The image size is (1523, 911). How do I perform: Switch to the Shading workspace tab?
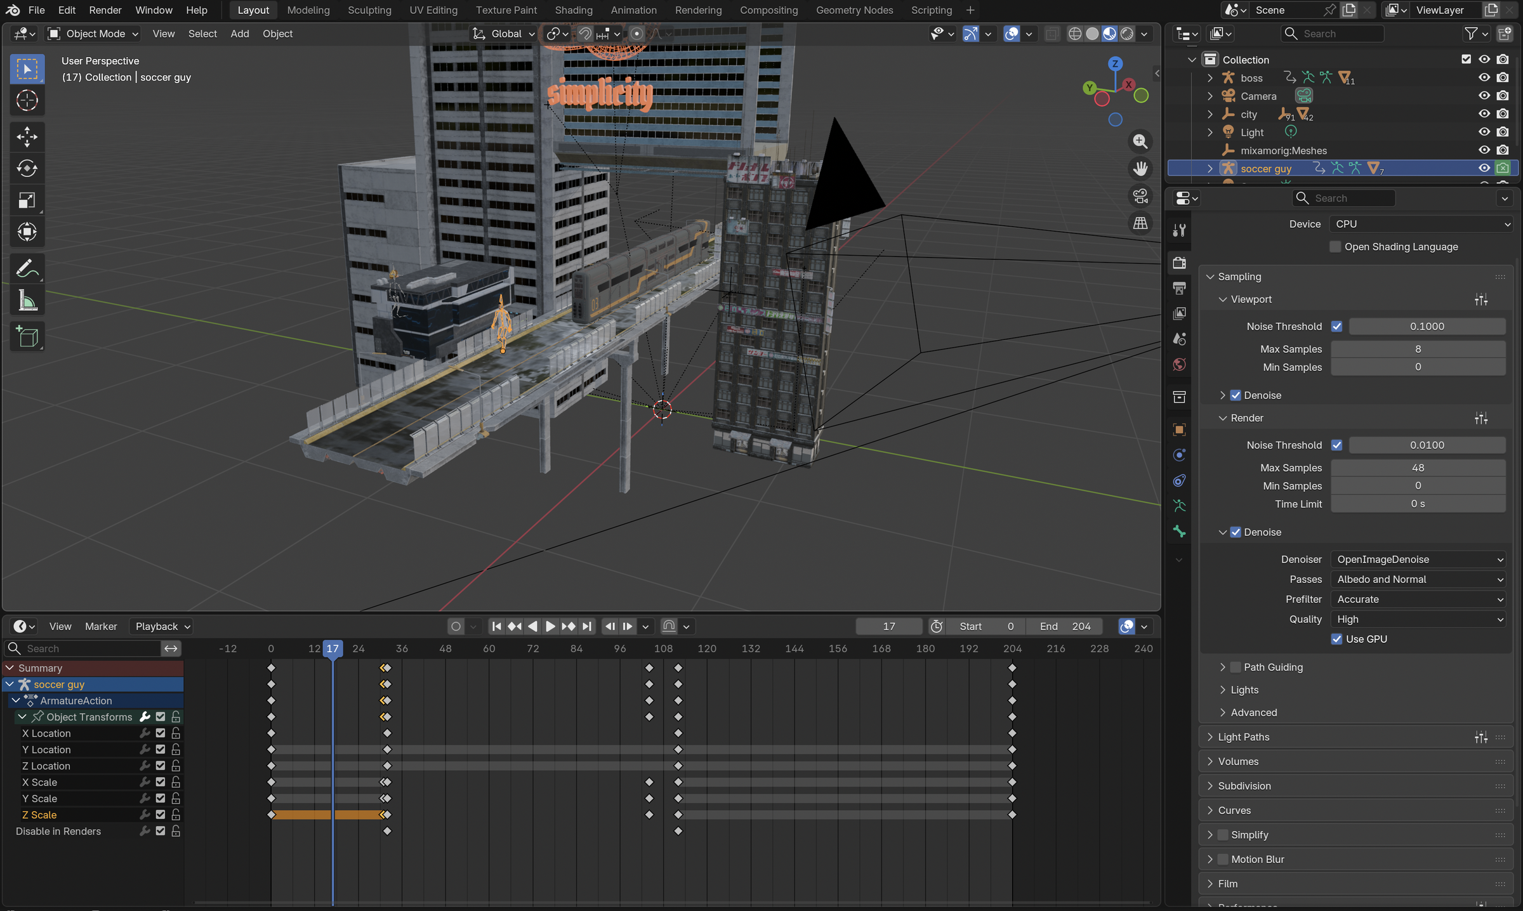[573, 10]
